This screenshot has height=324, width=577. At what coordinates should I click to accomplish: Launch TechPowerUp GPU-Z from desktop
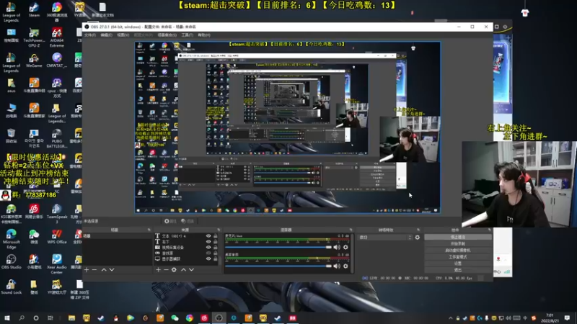pos(34,37)
